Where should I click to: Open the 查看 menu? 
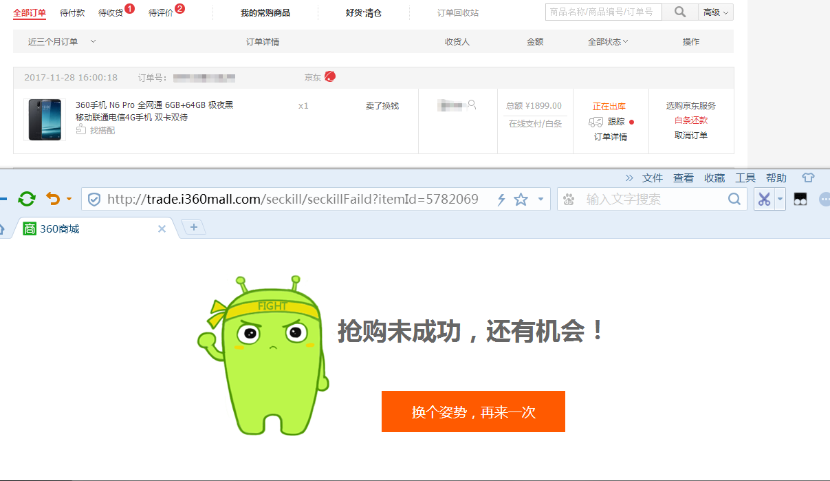tap(684, 178)
